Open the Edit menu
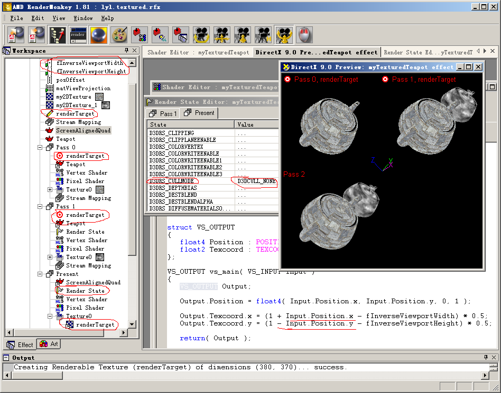The height and width of the screenshot is (393, 501). (38, 18)
